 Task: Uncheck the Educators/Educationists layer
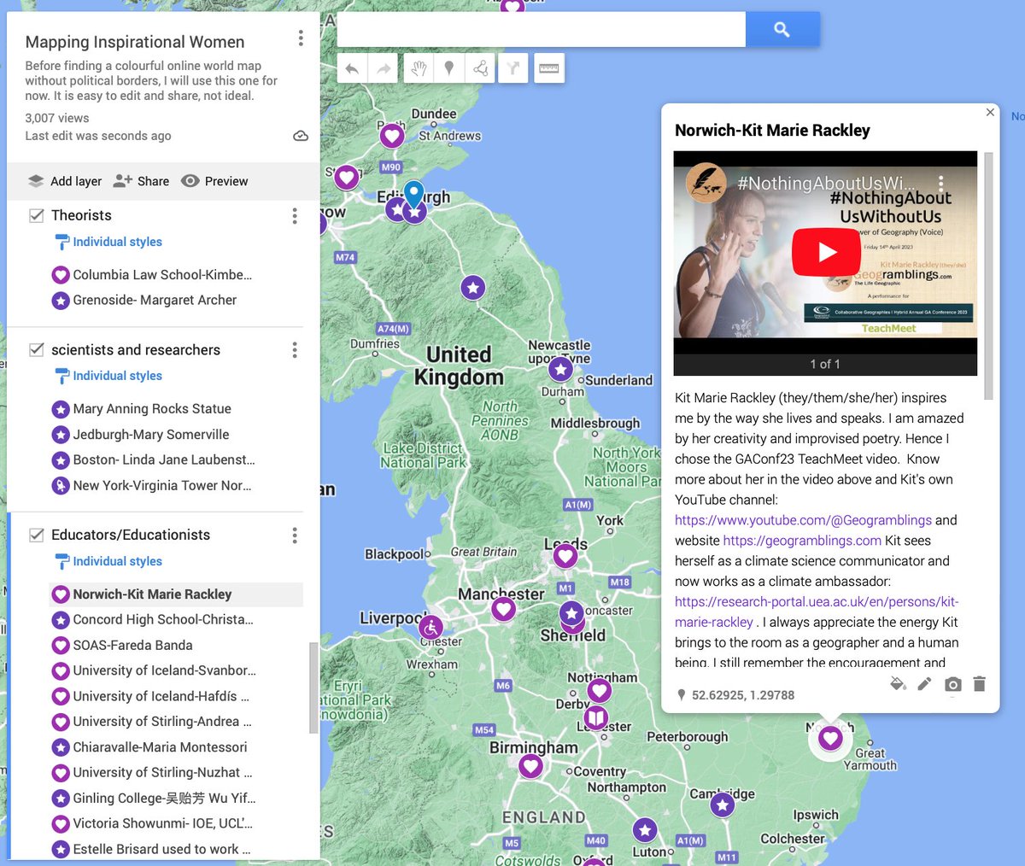[x=36, y=535]
